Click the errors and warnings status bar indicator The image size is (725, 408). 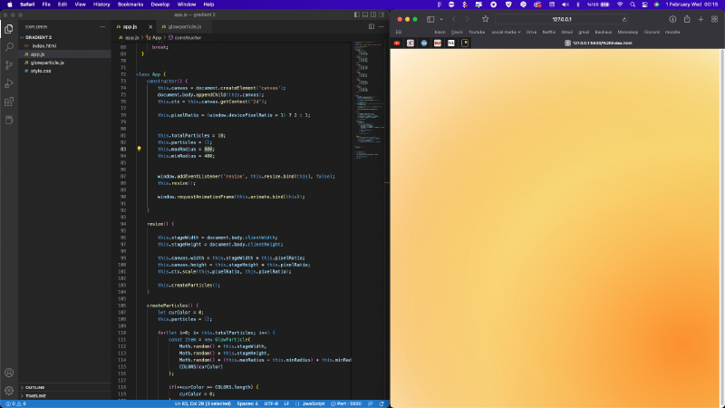click(x=15, y=403)
